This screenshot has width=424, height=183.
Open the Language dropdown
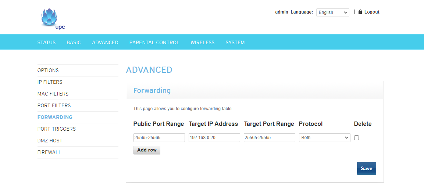click(332, 12)
